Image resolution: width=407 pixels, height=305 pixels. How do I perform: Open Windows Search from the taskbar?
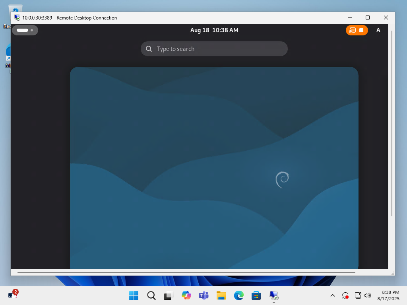(x=151, y=295)
